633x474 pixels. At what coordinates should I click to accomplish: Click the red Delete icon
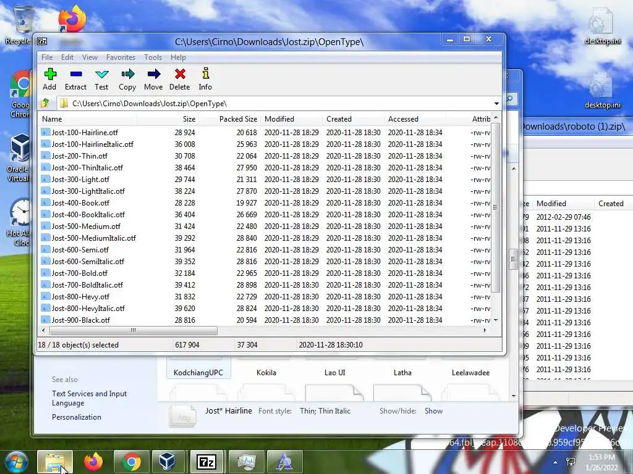pyautogui.click(x=180, y=74)
